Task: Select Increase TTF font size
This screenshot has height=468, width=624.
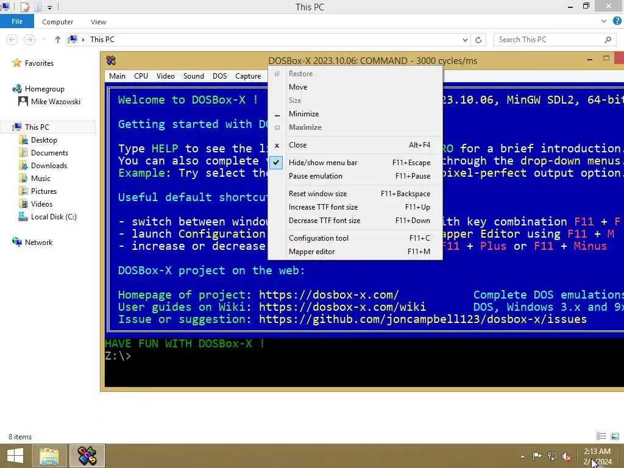Action: (355, 207)
